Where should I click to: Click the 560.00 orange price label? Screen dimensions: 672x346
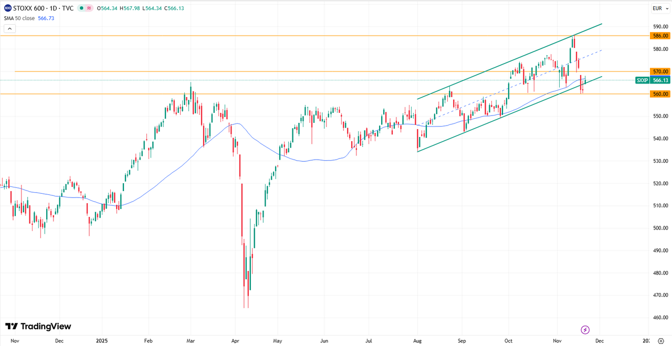[x=660, y=94]
